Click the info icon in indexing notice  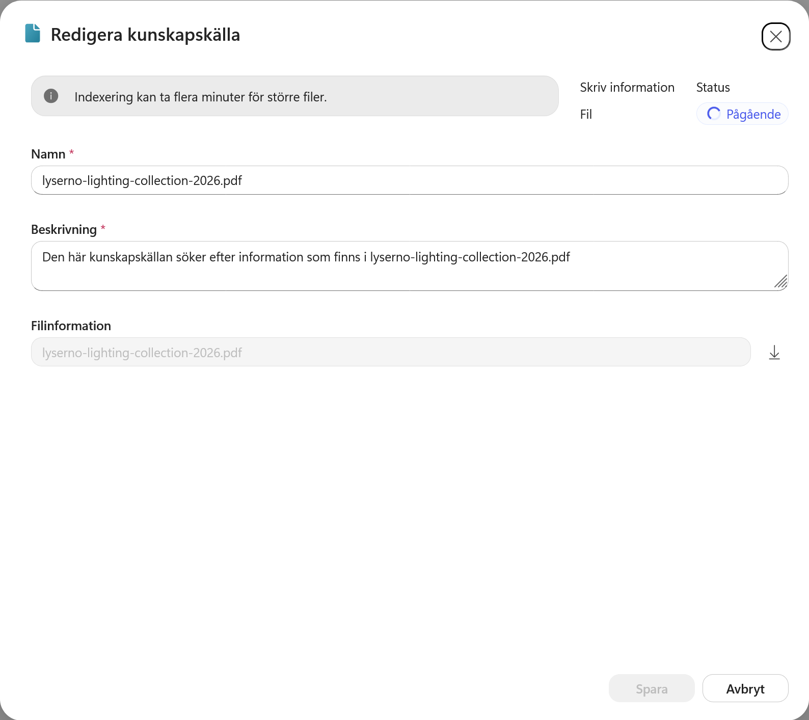click(x=51, y=96)
